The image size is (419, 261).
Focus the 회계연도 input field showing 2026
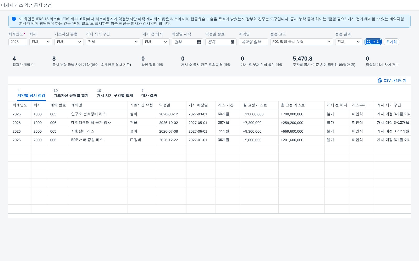(x=18, y=42)
